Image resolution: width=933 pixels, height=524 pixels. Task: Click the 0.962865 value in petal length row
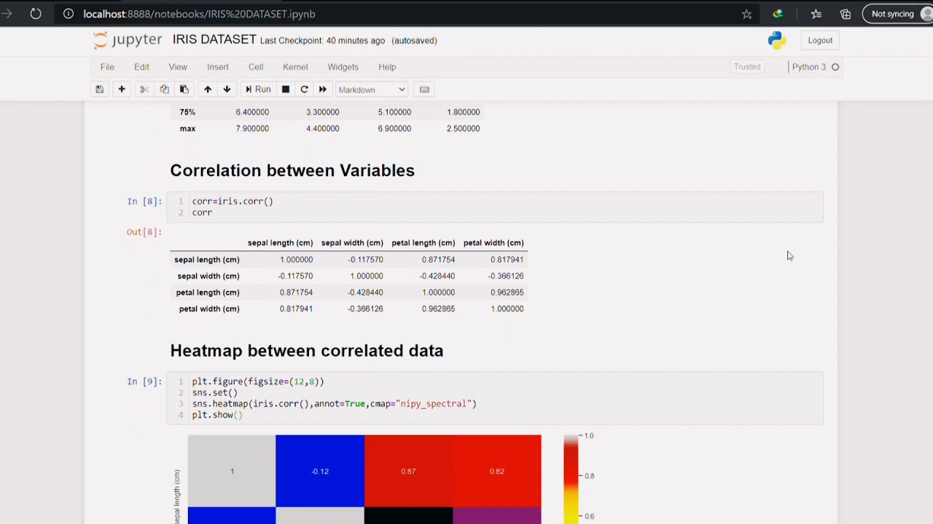click(x=507, y=293)
